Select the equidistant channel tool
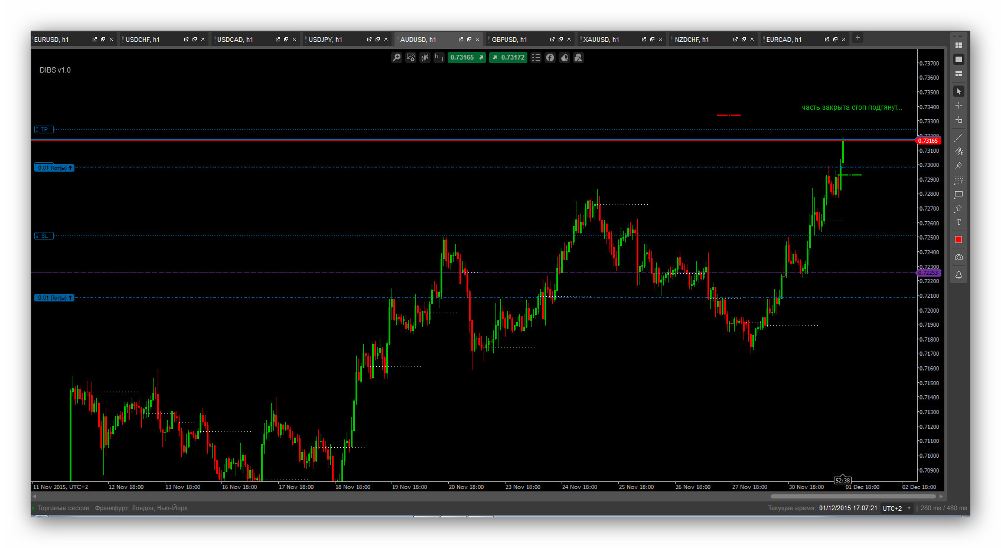Image resolution: width=1001 pixels, height=548 pixels. pos(958,152)
